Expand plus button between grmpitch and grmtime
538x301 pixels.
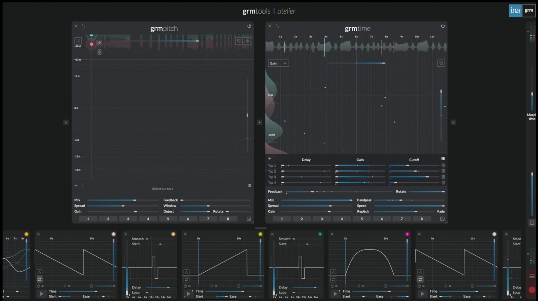point(259,122)
